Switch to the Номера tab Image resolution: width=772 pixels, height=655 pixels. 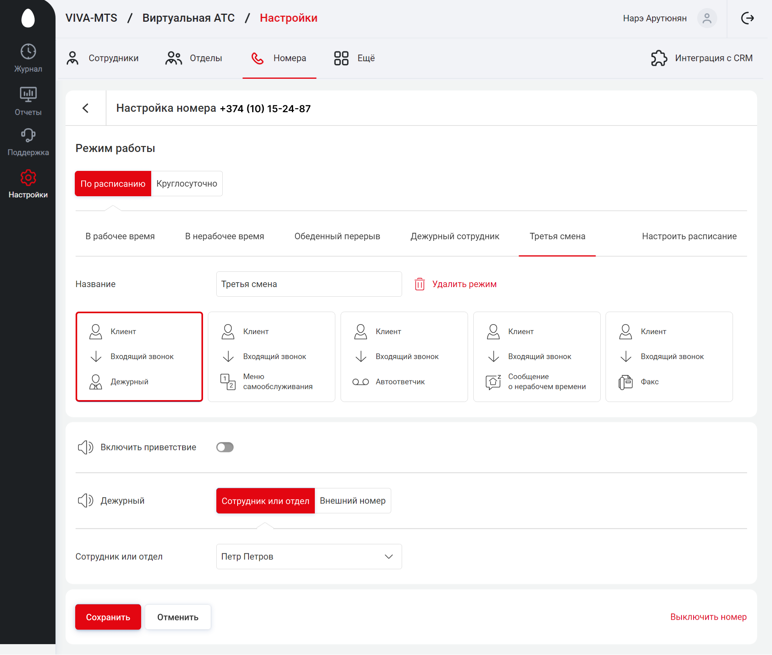click(279, 58)
